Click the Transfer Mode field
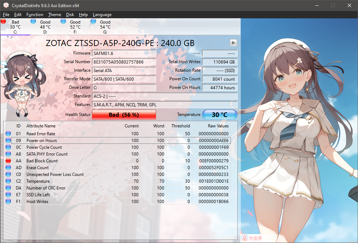 124,79
